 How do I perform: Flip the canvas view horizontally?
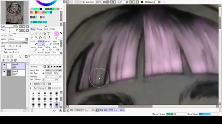(x=142, y=2)
